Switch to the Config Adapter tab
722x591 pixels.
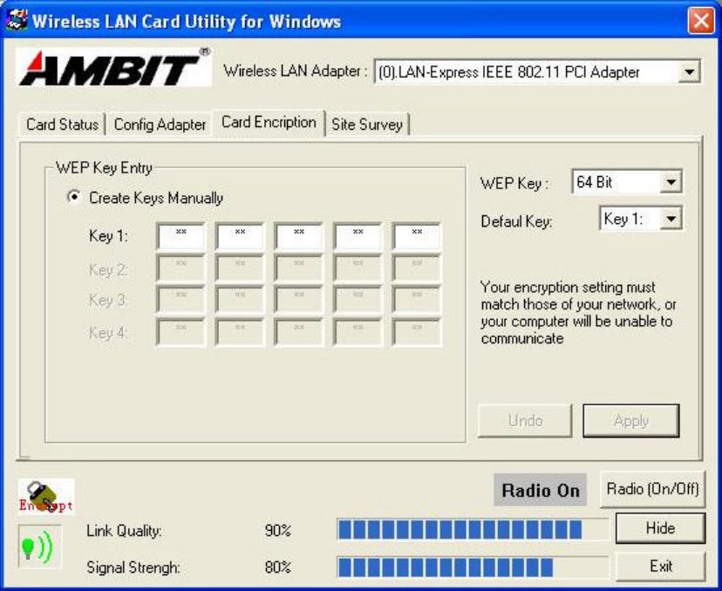[160, 125]
